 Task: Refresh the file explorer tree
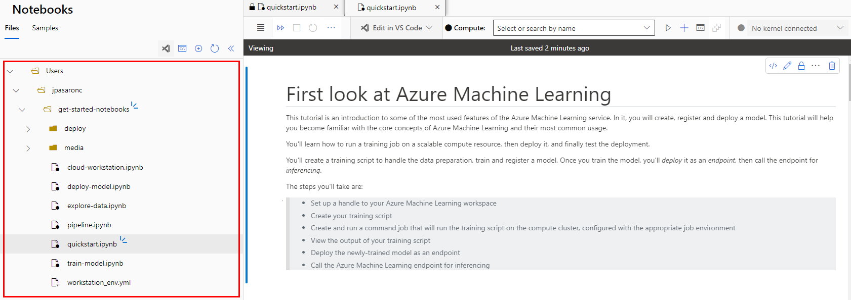pyautogui.click(x=215, y=48)
